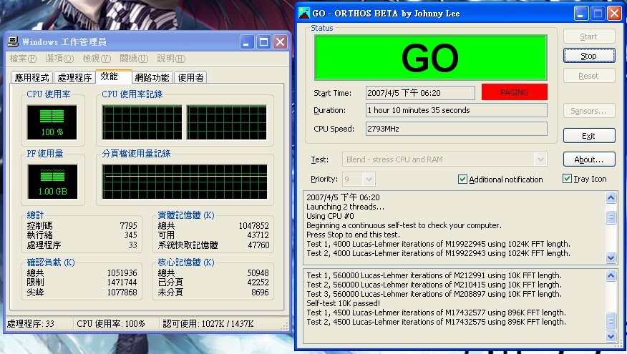
Task: Click the CPU Speed 2793MHz field
Action: [456, 129]
